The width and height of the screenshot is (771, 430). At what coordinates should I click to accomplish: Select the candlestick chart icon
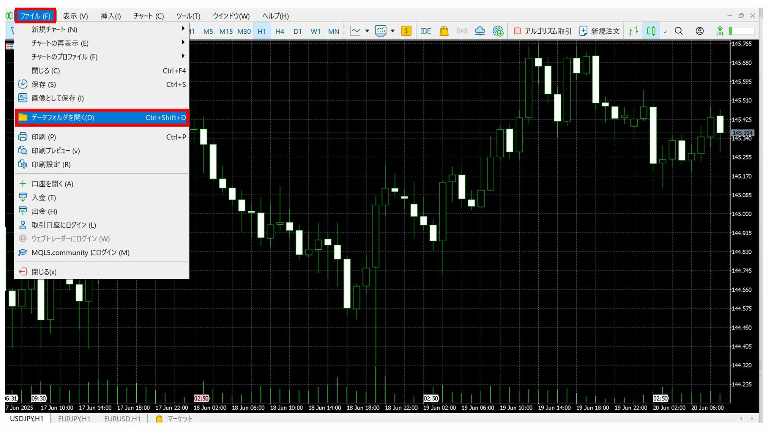coord(651,31)
